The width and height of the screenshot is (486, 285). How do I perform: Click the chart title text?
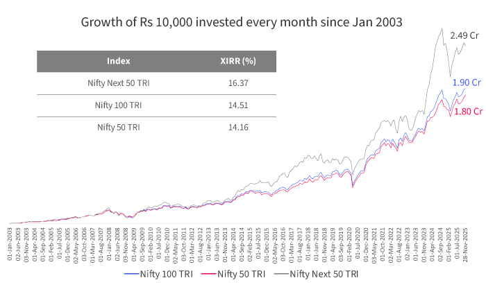(x=242, y=22)
